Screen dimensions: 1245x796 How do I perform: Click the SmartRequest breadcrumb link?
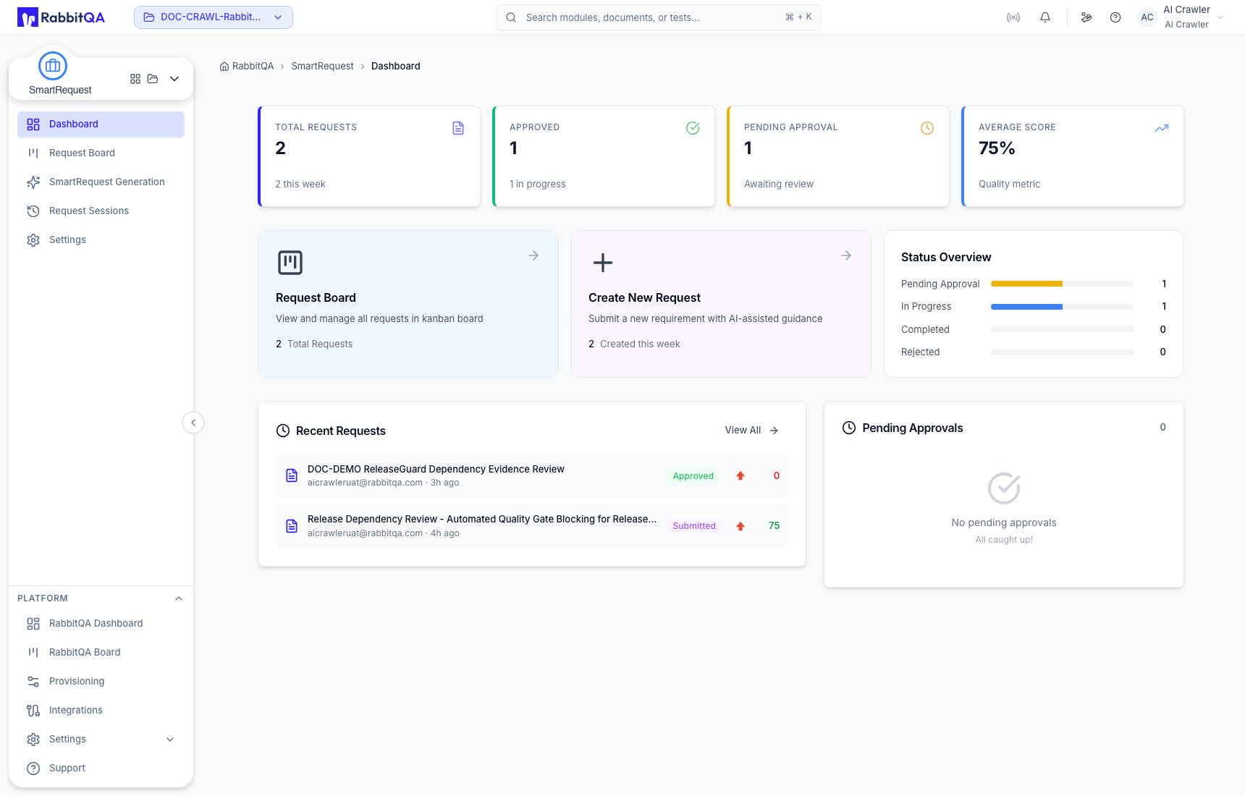pos(322,66)
